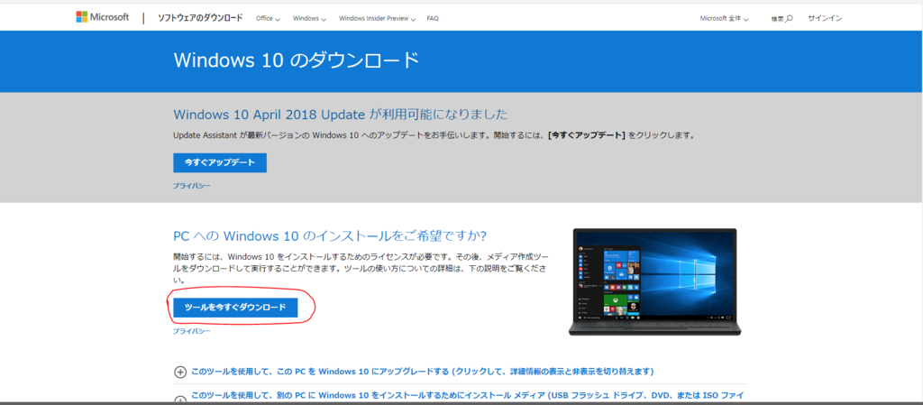923x405 pixels.
Task: Click 今すぐアップデート button
Action: click(220, 163)
